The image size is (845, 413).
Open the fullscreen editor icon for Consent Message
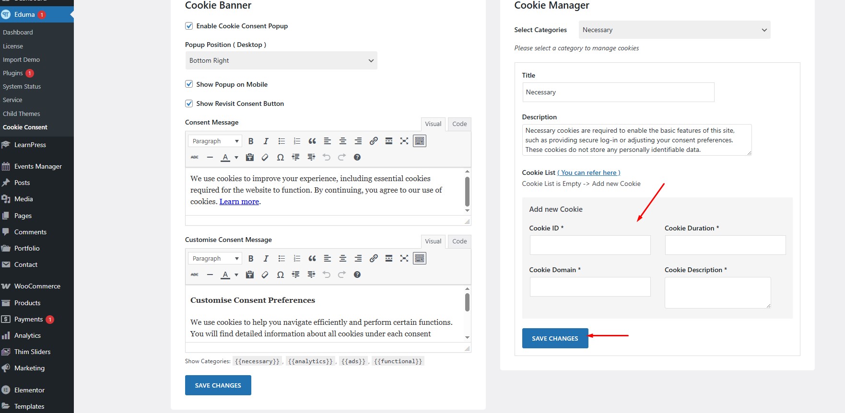point(404,140)
